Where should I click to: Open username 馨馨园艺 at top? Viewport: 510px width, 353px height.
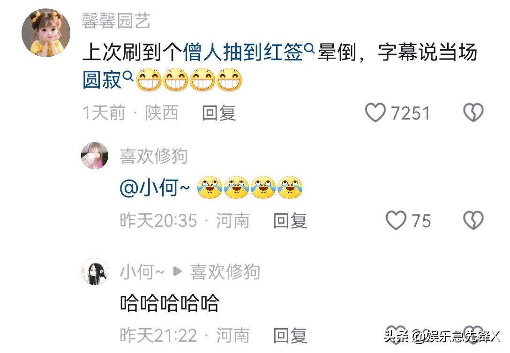(x=116, y=21)
